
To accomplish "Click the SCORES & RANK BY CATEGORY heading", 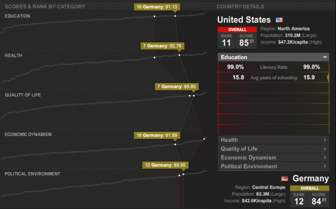I will pyautogui.click(x=45, y=6).
